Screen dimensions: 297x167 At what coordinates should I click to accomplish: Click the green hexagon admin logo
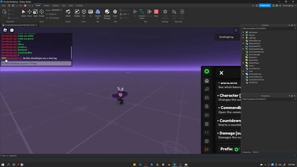click(x=207, y=71)
